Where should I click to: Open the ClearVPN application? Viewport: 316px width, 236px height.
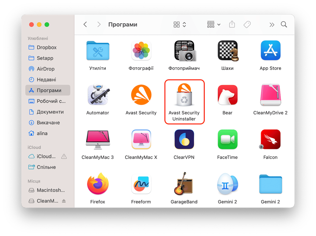coord(184,140)
